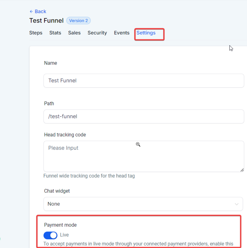View the Events tab
Screen dimensions: 247x248
[121, 33]
